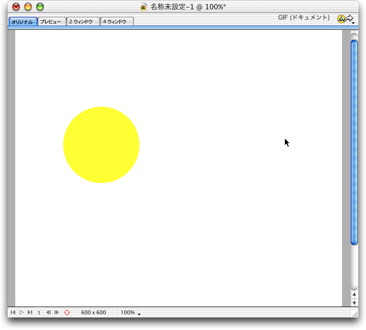Screen dimensions: 366x330
Task: Minimize window with the yellow button
Action: click(x=28, y=7)
